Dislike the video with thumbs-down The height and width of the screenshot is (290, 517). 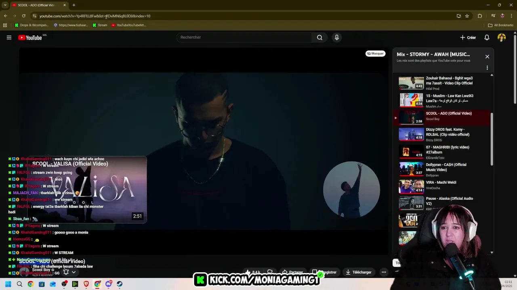tap(270, 272)
